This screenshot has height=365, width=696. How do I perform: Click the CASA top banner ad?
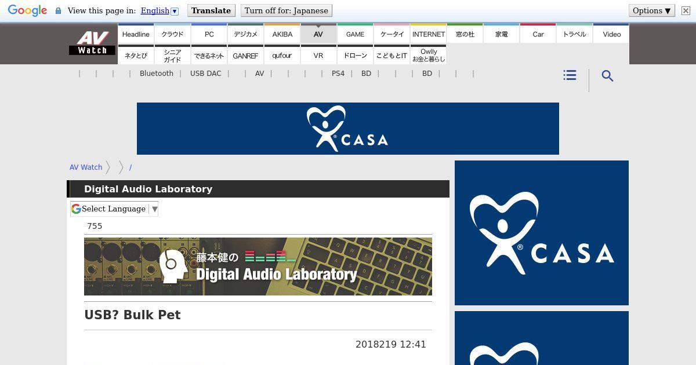point(348,129)
